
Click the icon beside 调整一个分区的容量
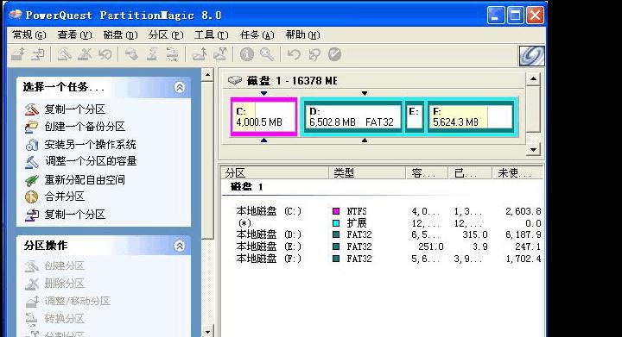(31, 161)
